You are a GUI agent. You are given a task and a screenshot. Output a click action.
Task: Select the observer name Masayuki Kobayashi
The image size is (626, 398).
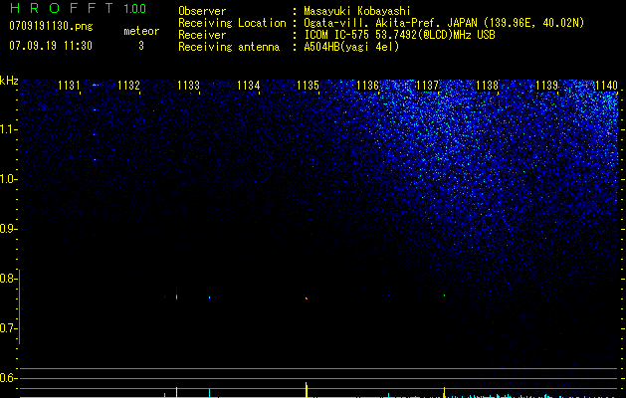coord(357,11)
